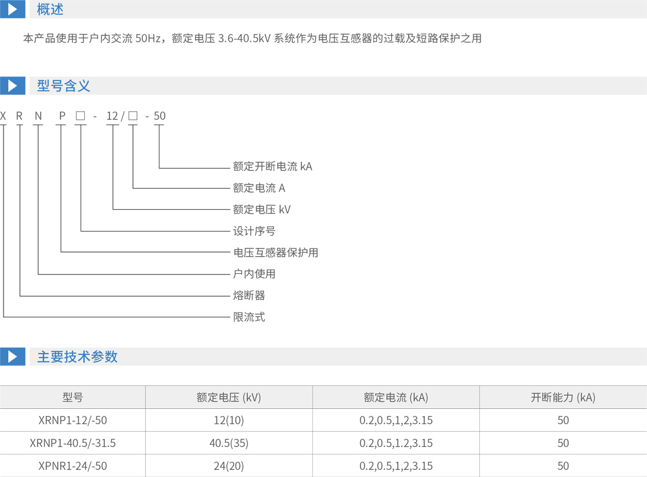Select the 设计序号 label in the diagram
The height and width of the screenshot is (477, 647).
tap(254, 231)
